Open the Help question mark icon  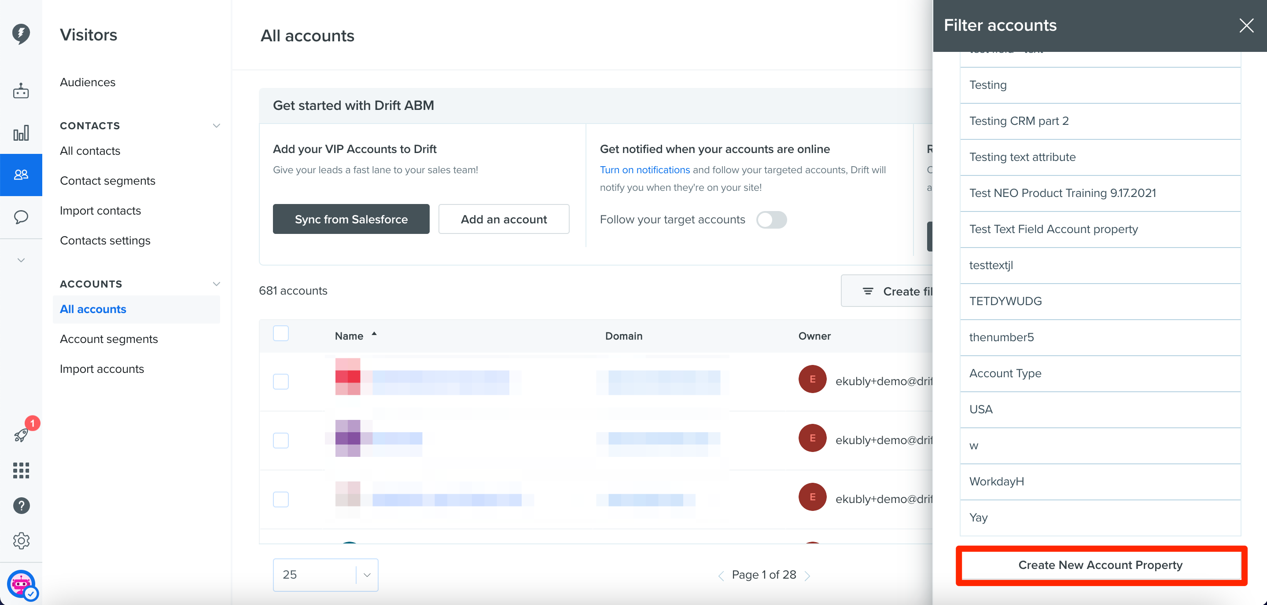pos(21,505)
